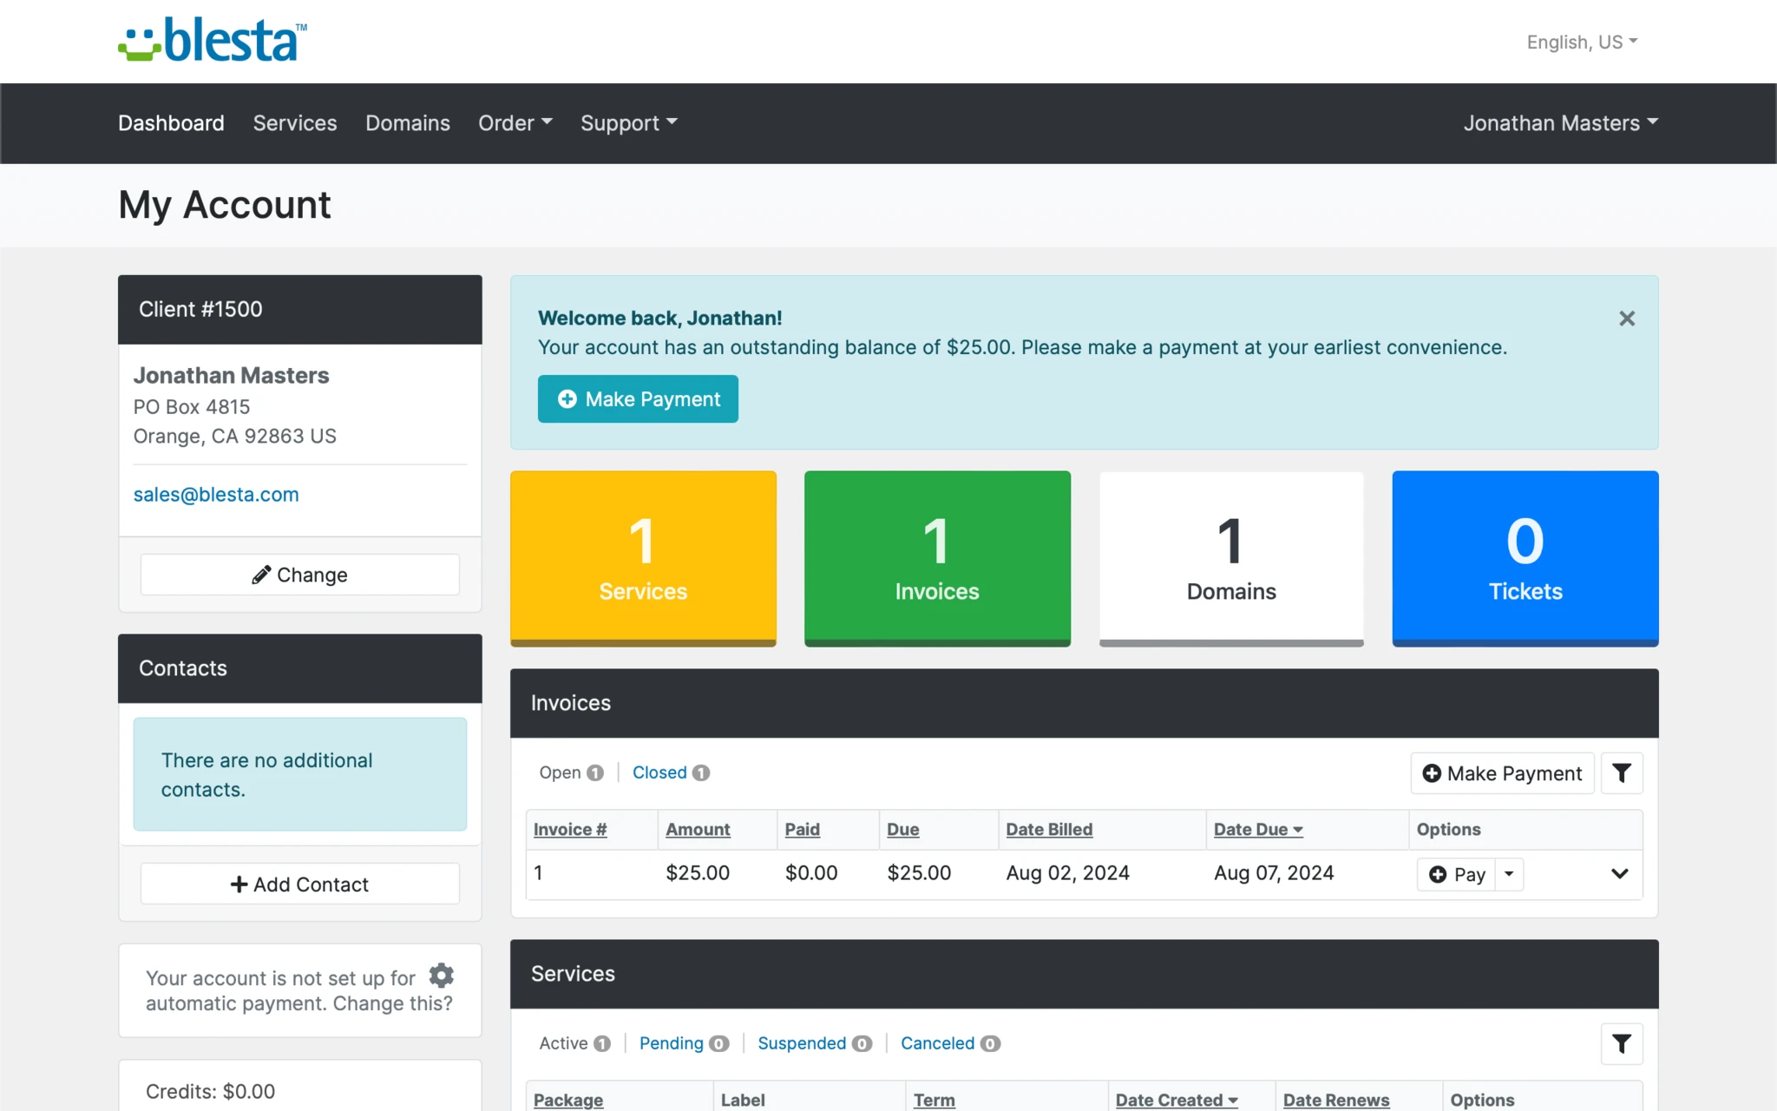Open Domains in navigation bar
Image resolution: width=1777 pixels, height=1111 pixels.
coord(408,123)
